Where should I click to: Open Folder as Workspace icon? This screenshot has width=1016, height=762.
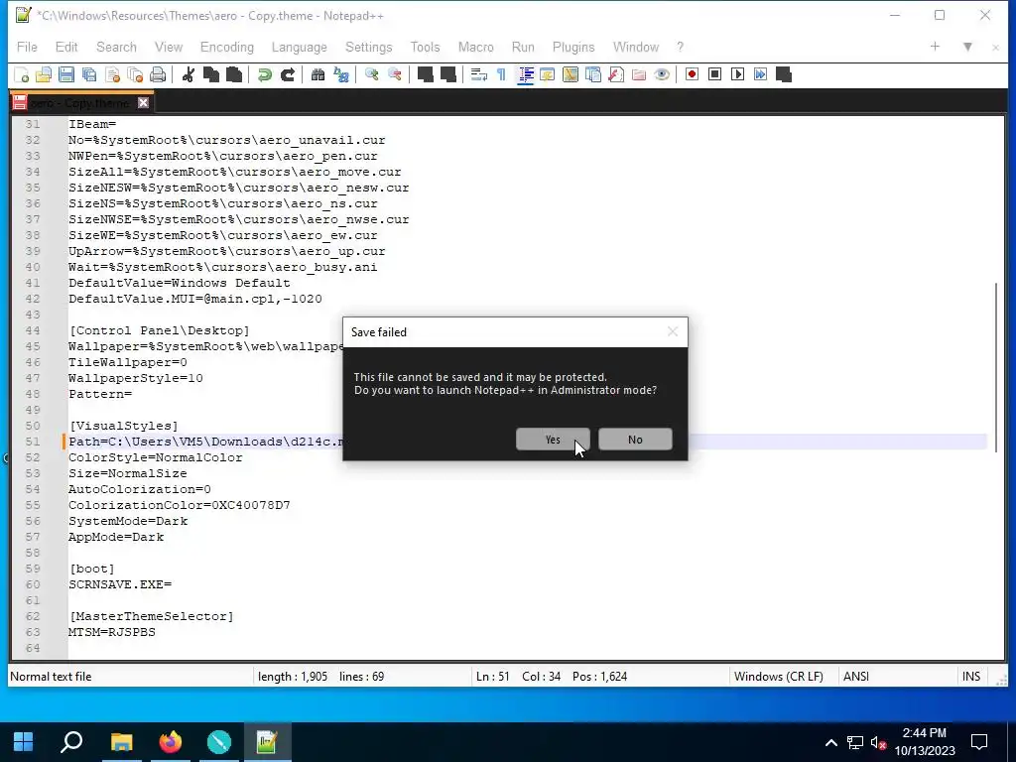click(x=639, y=75)
